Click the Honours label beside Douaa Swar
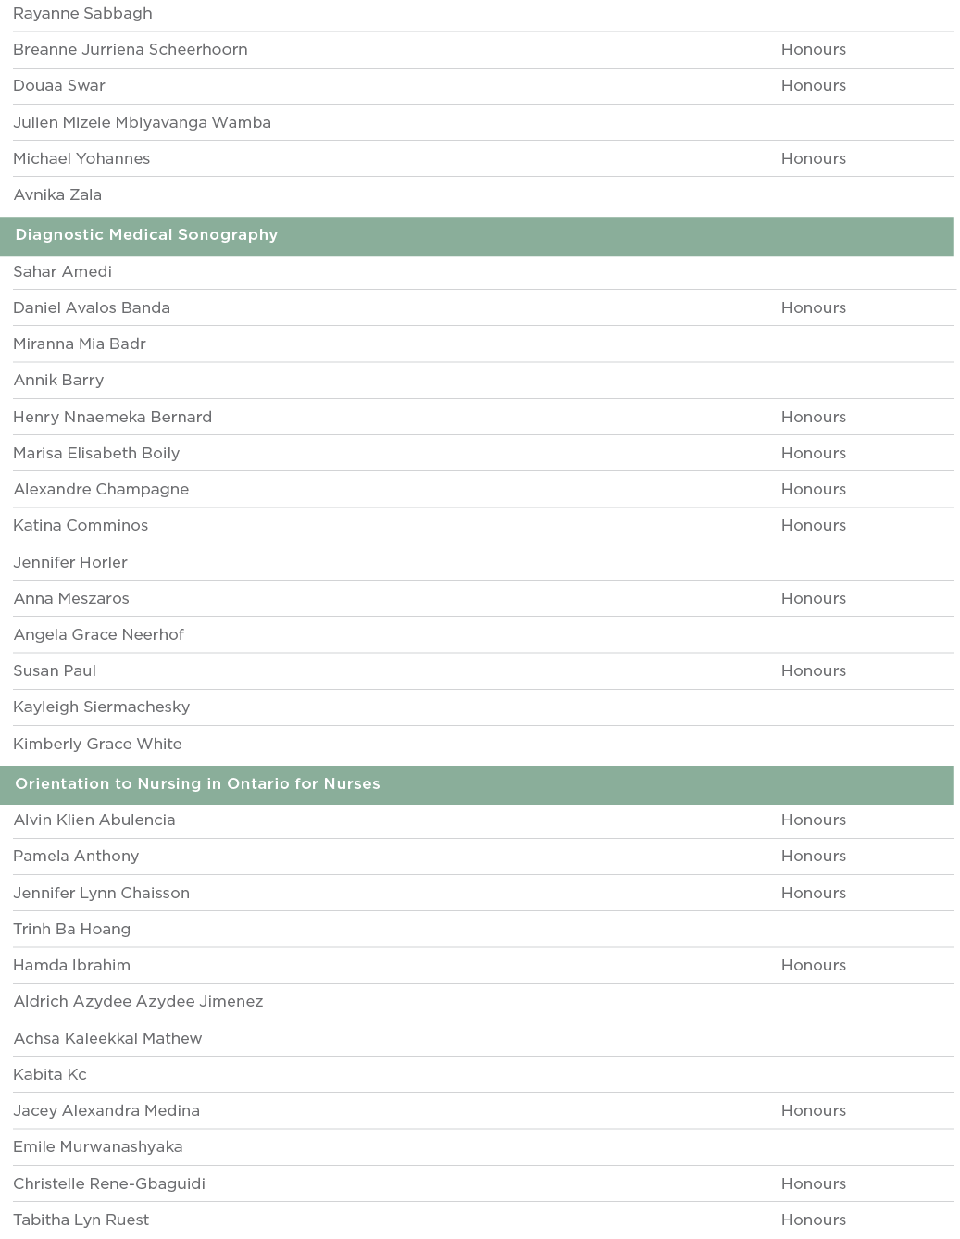Image resolution: width=960 pixels, height=1239 pixels. (x=813, y=86)
